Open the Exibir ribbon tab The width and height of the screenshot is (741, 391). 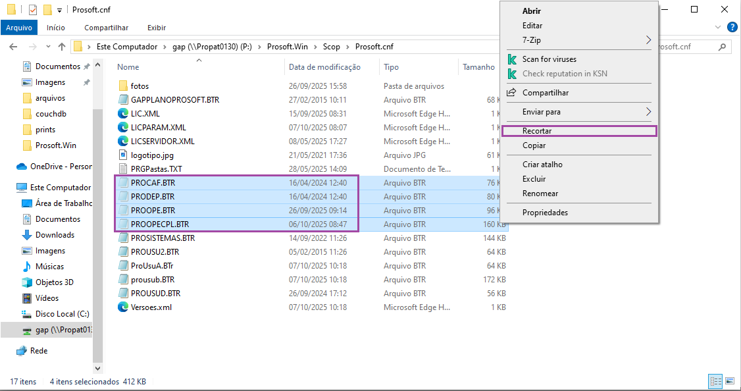[157, 28]
